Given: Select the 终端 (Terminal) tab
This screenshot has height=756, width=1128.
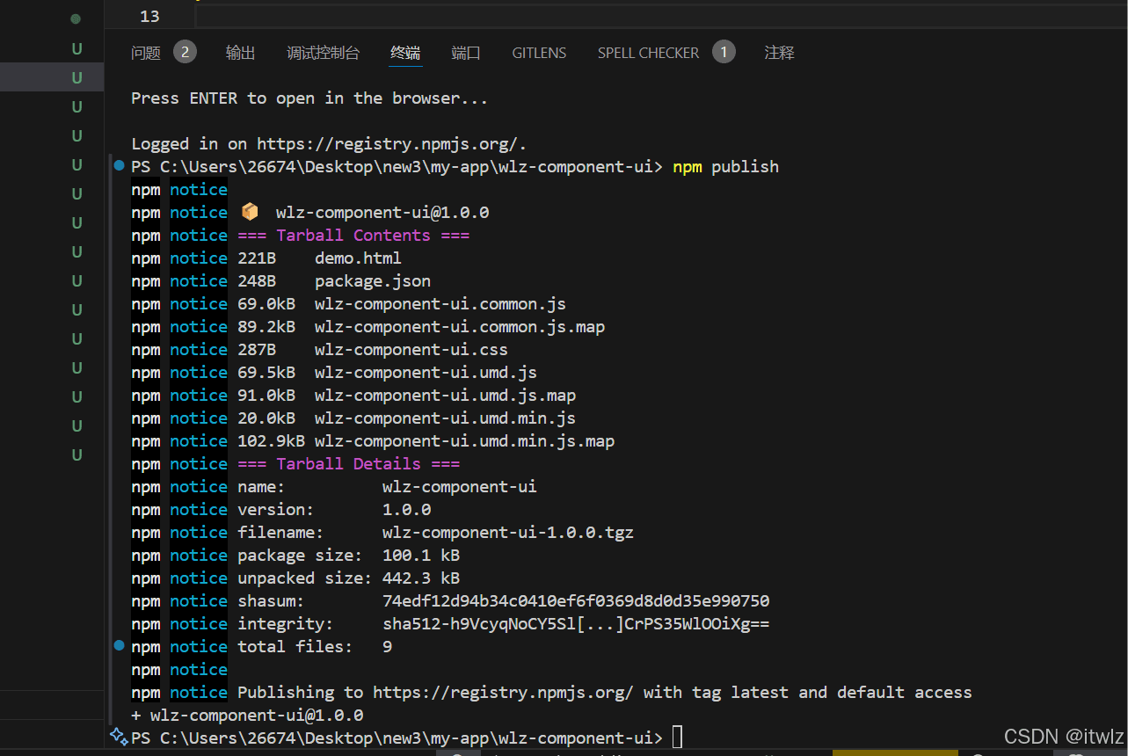Looking at the screenshot, I should [405, 53].
